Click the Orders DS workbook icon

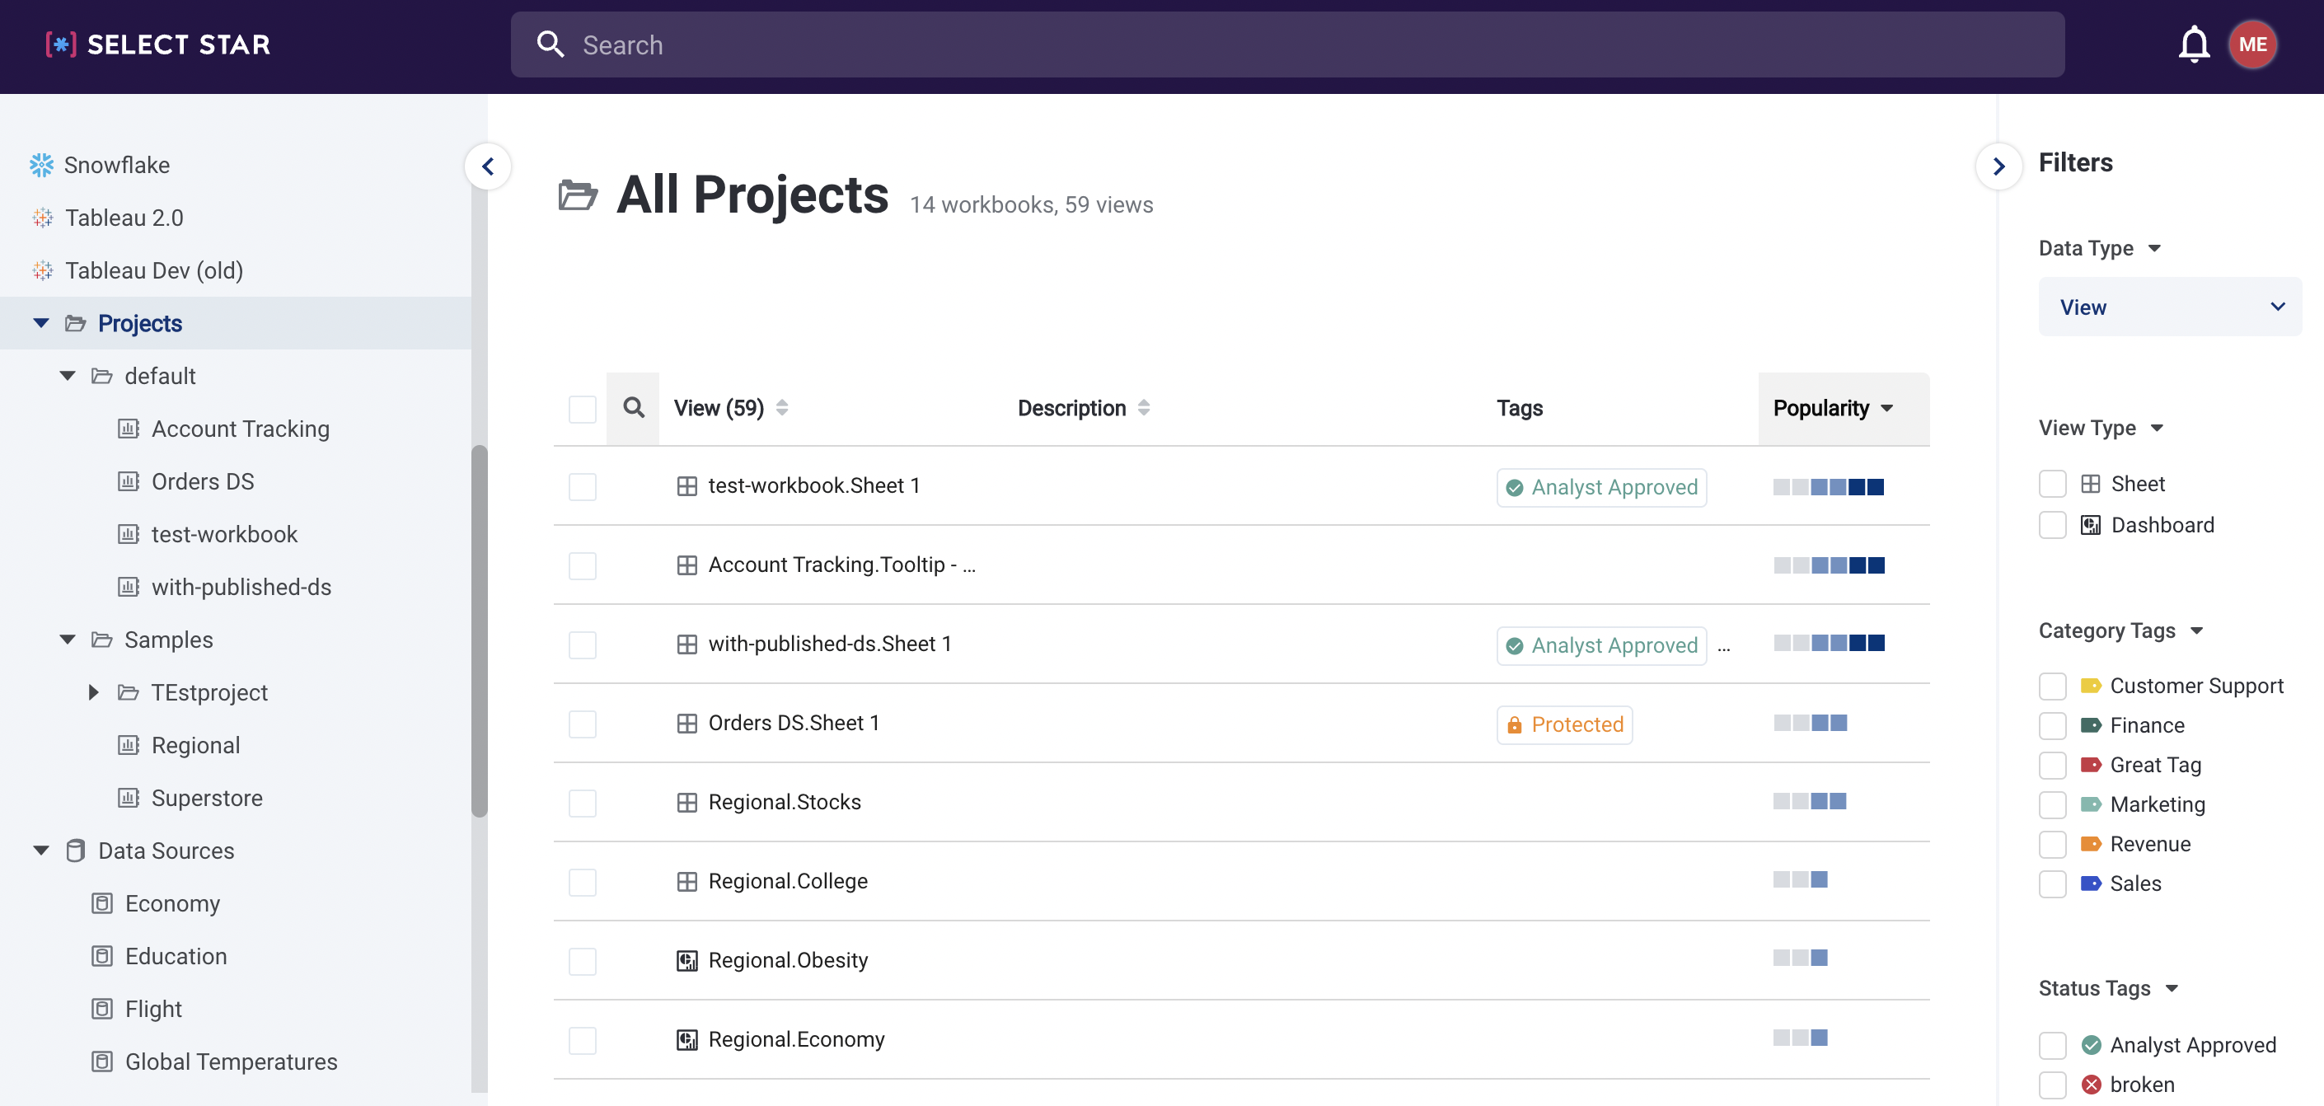tap(129, 480)
